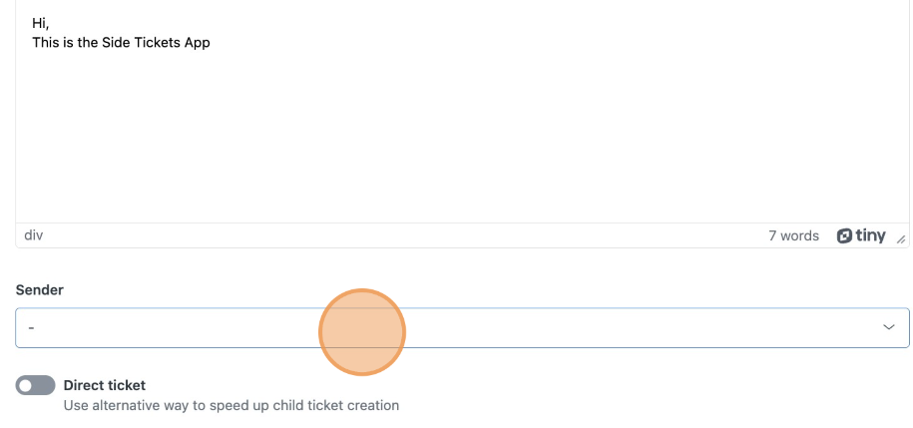
Task: Click the word This in second line
Action: [x=45, y=43]
